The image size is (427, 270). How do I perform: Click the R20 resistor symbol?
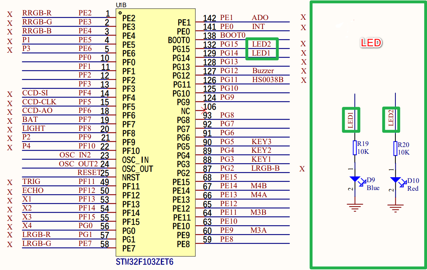pos(395,148)
